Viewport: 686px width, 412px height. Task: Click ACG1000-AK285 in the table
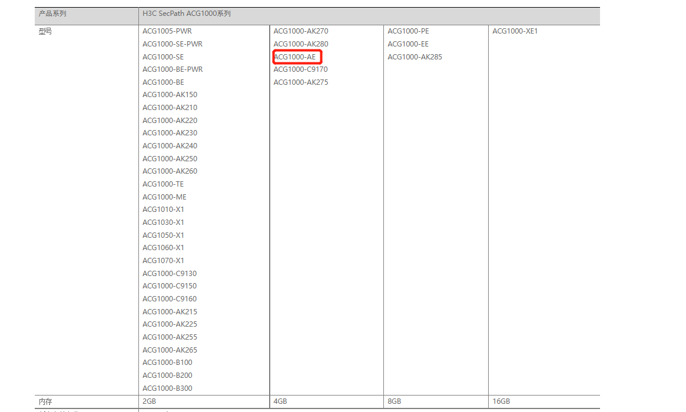pos(415,57)
